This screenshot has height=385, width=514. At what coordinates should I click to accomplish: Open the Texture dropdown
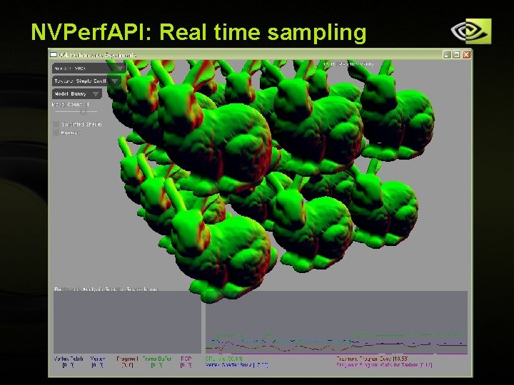(87, 81)
